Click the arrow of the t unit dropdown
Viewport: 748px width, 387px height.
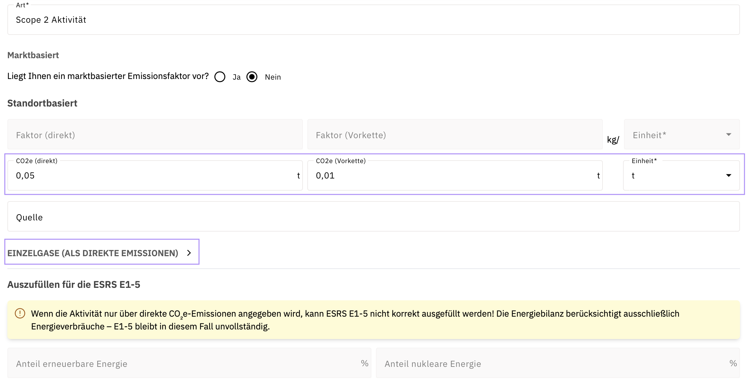pos(728,176)
